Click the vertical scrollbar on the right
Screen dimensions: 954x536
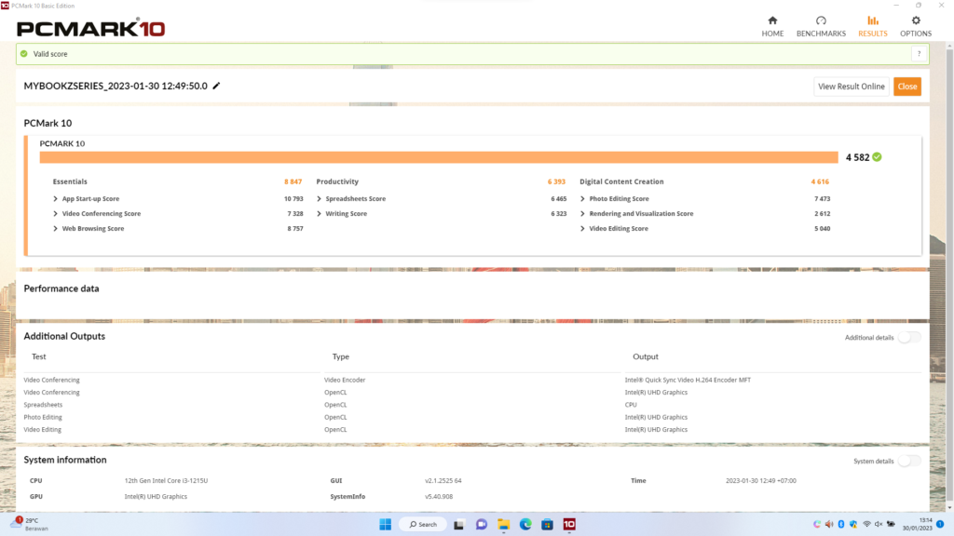949,276
